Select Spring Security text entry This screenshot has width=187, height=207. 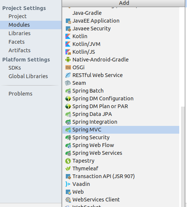coord(91,137)
